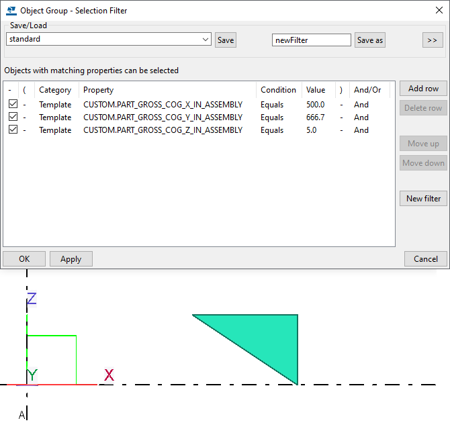The height and width of the screenshot is (433, 450).
Task: Click the Tekla app icon in title bar
Action: click(11, 11)
